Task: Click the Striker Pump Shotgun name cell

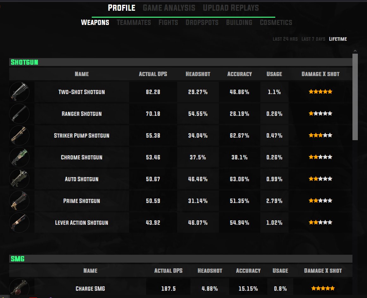Action: 82,135
